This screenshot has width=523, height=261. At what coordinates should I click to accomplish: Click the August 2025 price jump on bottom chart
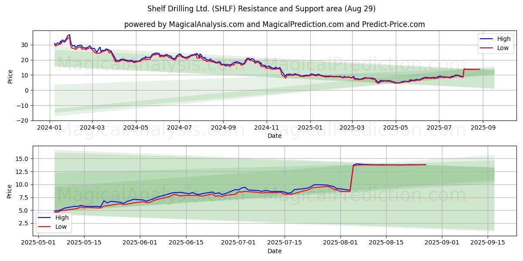tap(351, 177)
